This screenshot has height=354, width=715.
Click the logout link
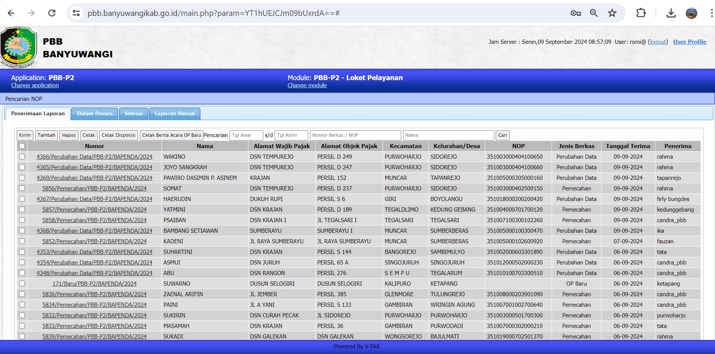(x=658, y=42)
